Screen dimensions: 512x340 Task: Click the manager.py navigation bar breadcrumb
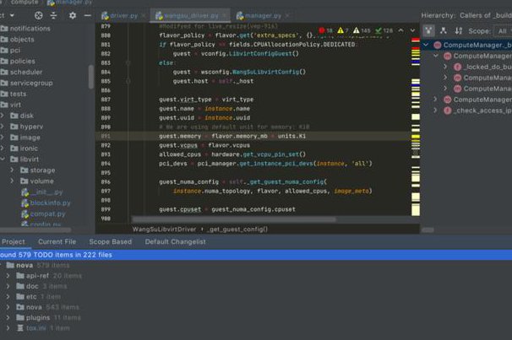click(x=69, y=3)
